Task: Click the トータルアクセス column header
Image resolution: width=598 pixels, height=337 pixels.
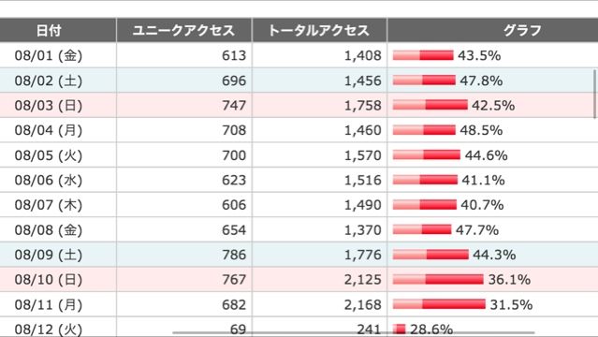Action: click(x=319, y=30)
